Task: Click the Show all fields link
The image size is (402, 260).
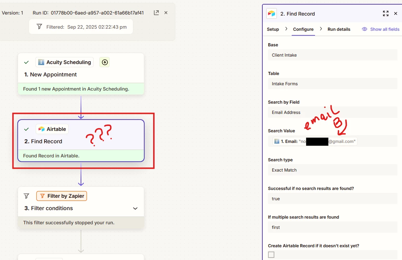Action: click(x=385, y=29)
